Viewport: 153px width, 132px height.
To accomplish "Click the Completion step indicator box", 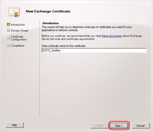I will point(8,45).
